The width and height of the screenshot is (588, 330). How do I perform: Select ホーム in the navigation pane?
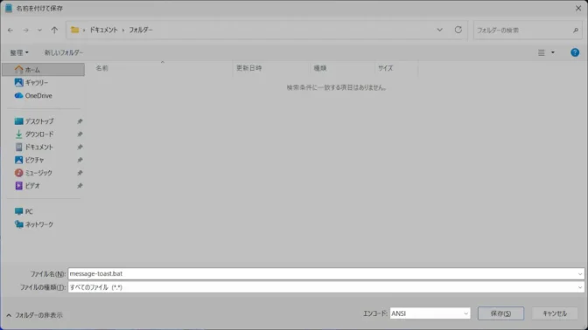44,70
